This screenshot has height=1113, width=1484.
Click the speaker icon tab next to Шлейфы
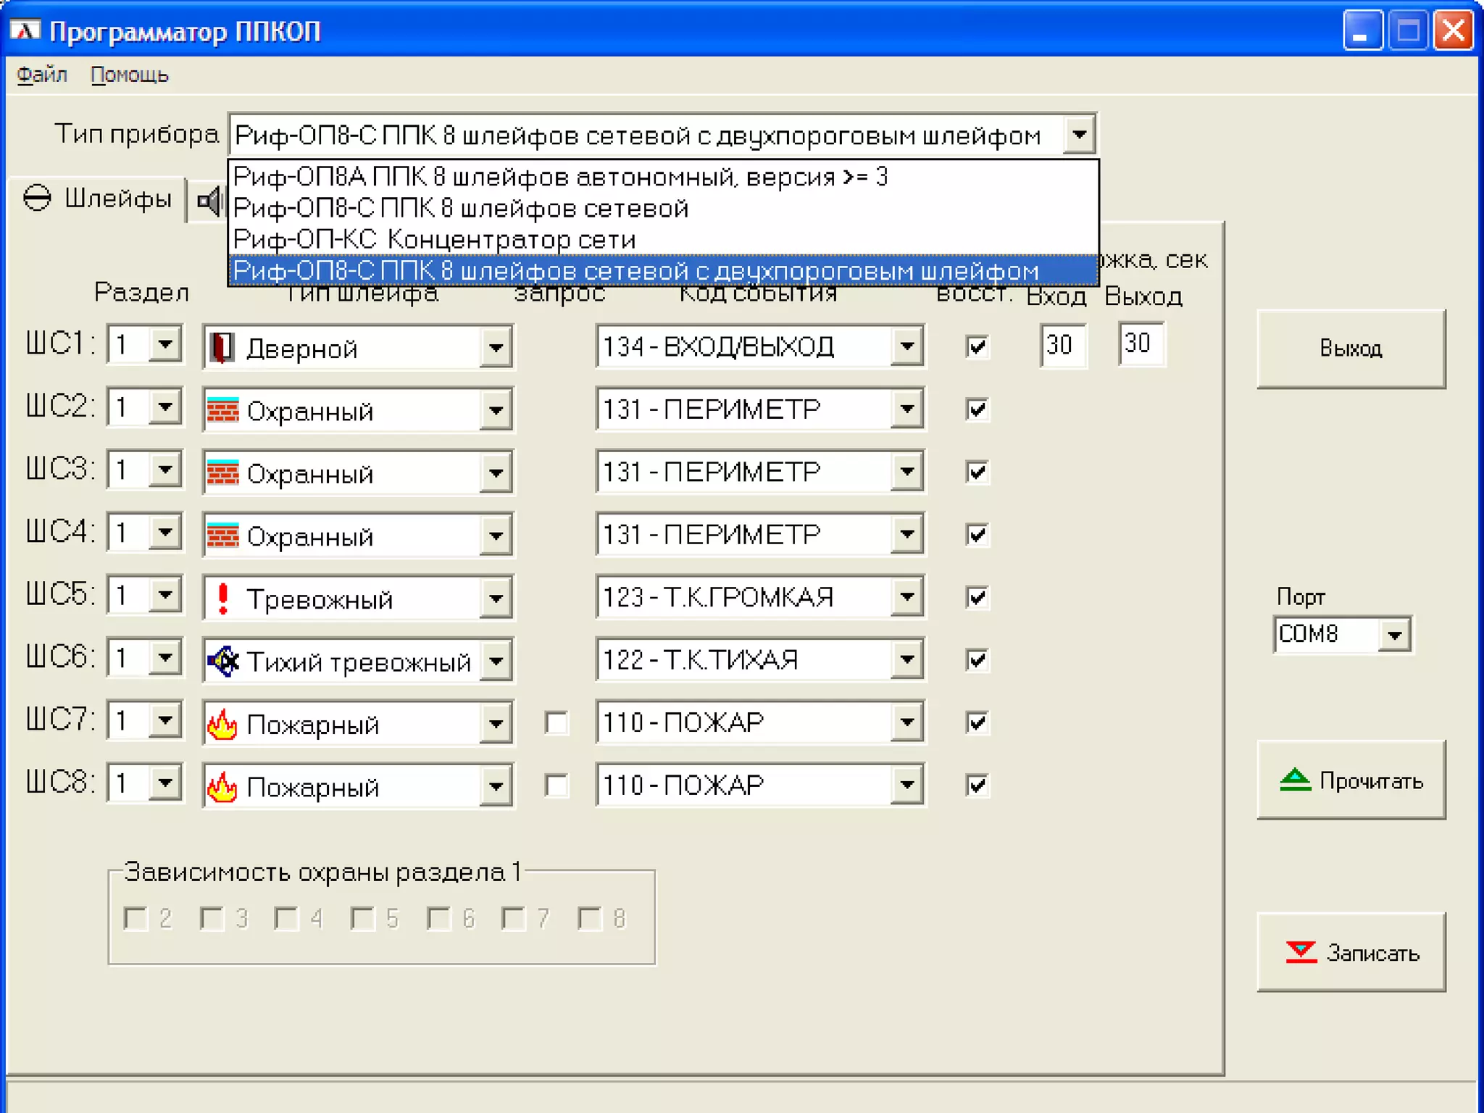(210, 201)
